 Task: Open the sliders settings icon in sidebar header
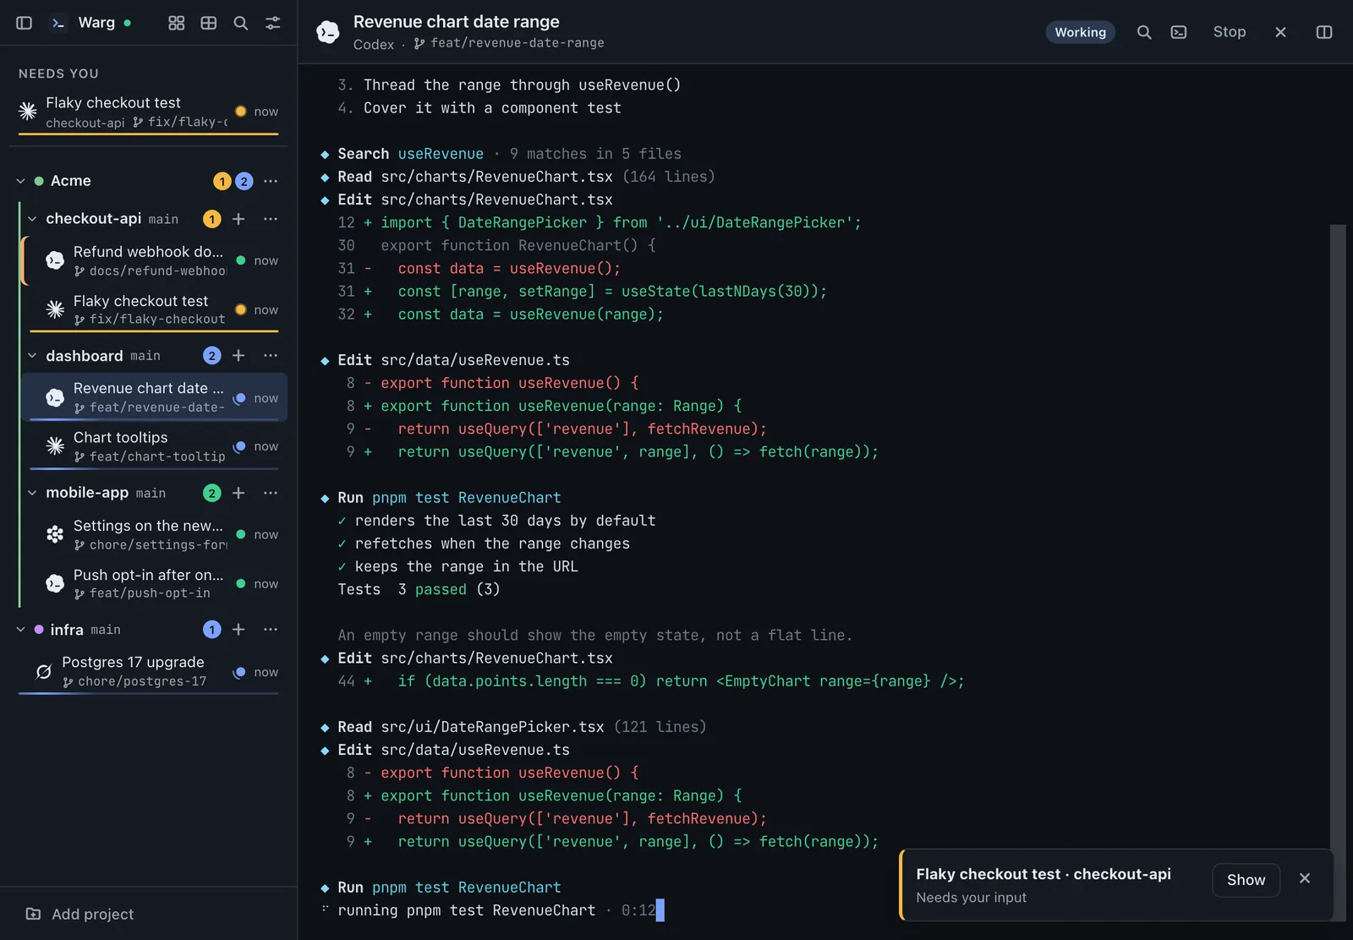(x=273, y=23)
